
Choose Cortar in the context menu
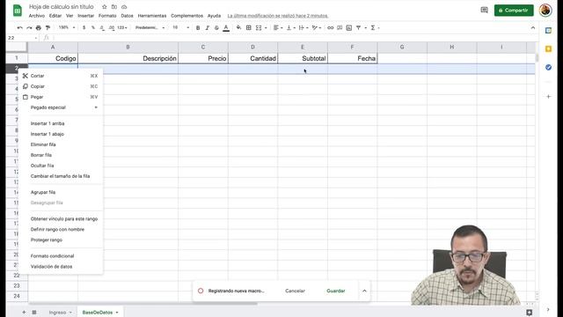pos(62,76)
